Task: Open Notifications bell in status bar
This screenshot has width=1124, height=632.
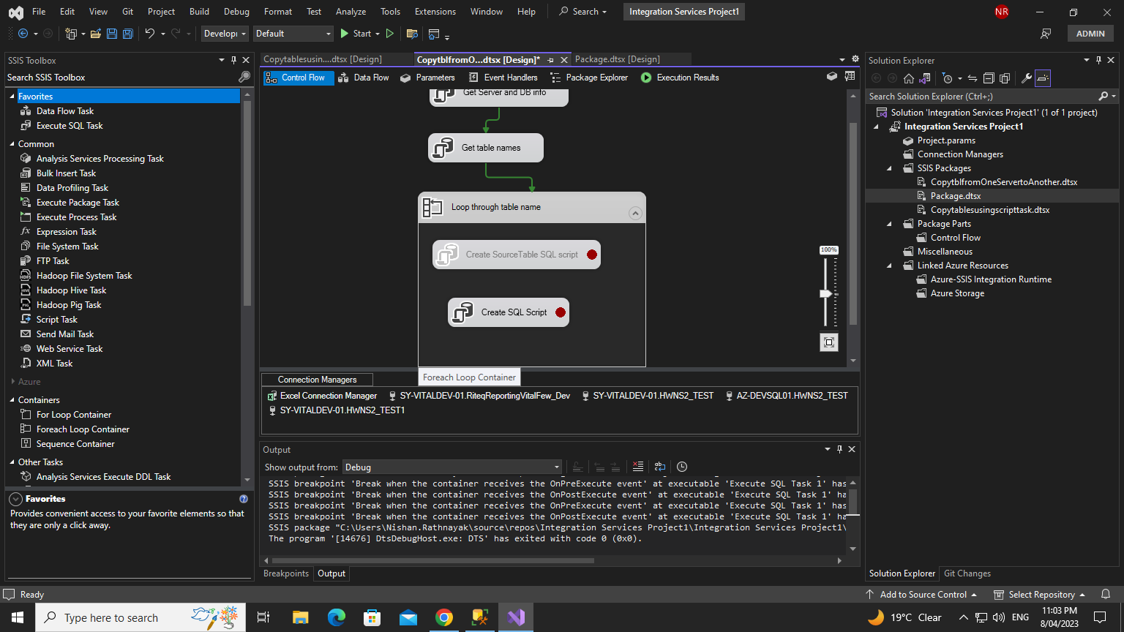Action: point(1106,595)
